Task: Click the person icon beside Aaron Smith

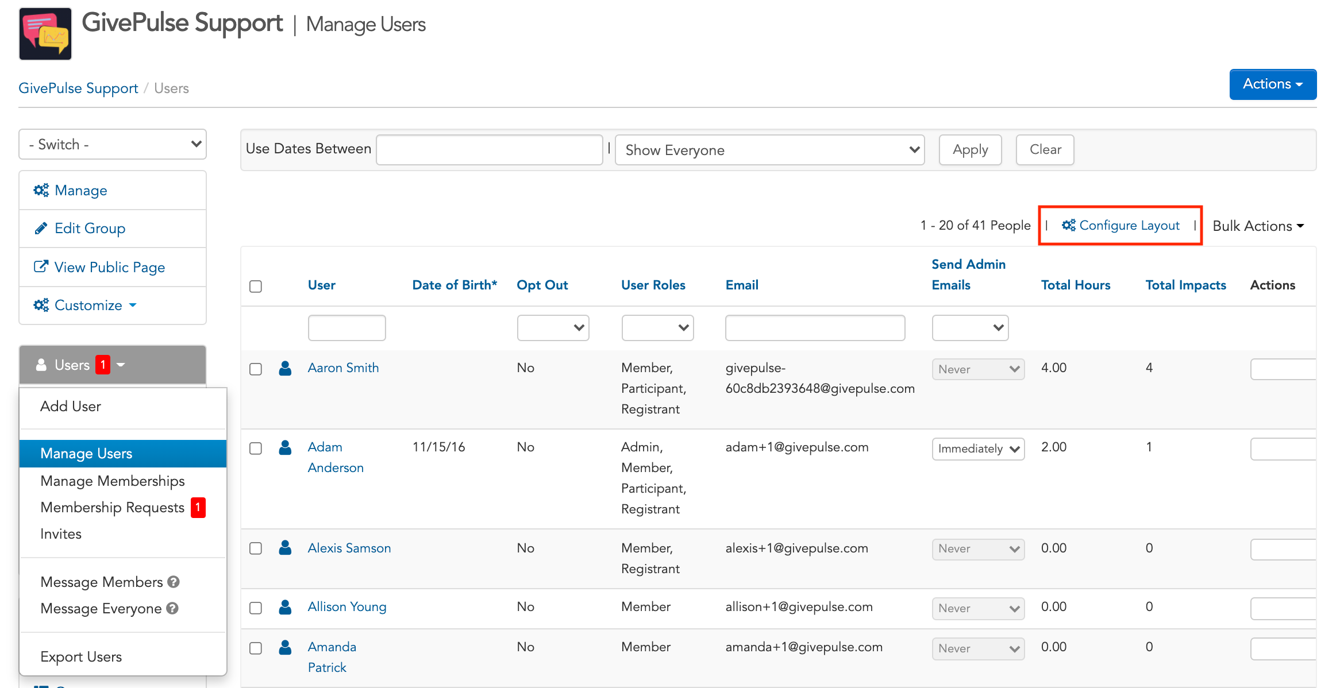Action: (x=285, y=368)
